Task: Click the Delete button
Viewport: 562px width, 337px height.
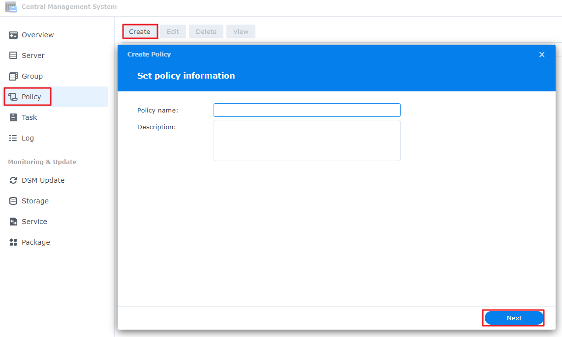Action: (206, 31)
